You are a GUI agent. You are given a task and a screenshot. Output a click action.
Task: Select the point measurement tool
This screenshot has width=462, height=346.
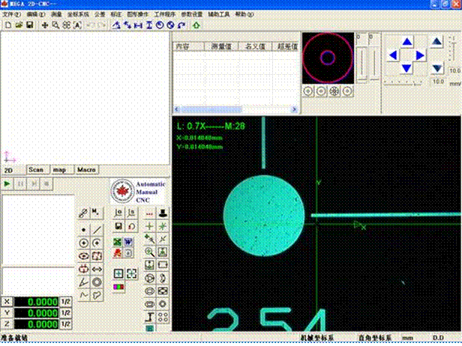(x=83, y=229)
